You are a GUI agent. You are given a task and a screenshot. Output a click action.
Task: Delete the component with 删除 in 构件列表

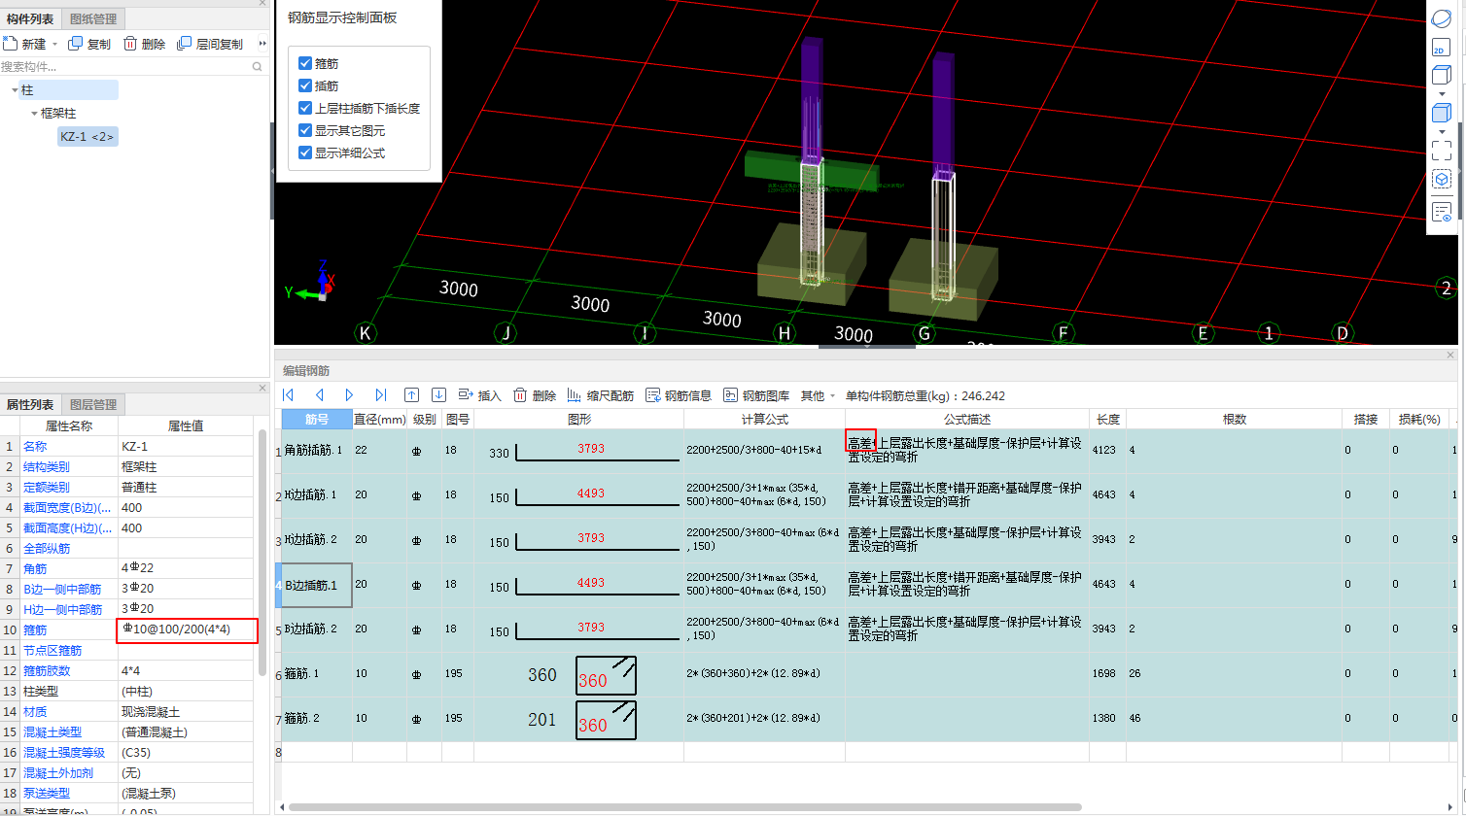pos(144,44)
